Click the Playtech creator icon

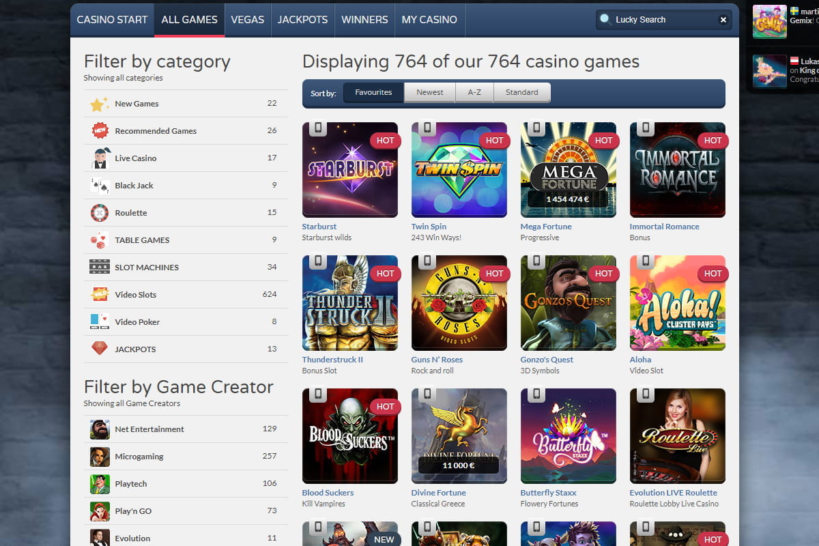pyautogui.click(x=100, y=484)
